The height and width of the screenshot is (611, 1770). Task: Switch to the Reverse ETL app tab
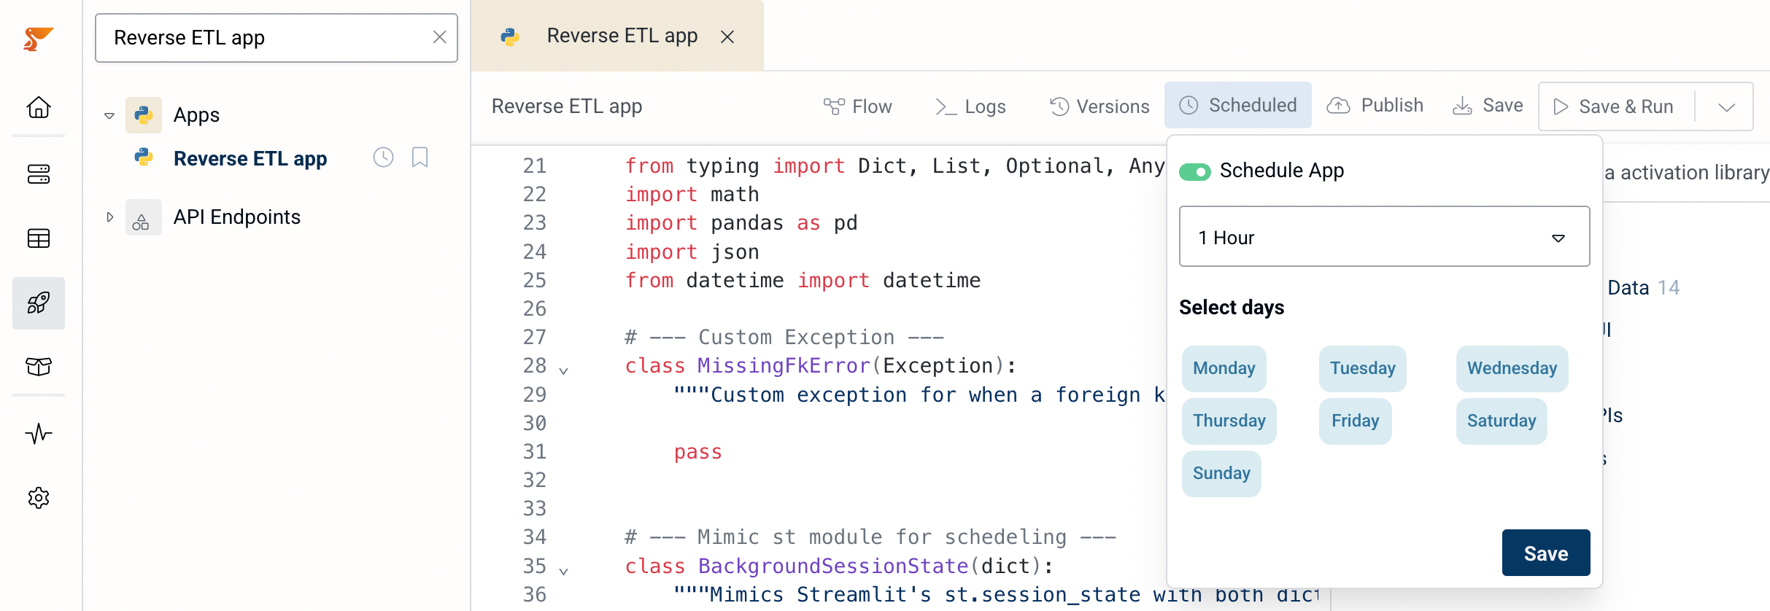617,36
